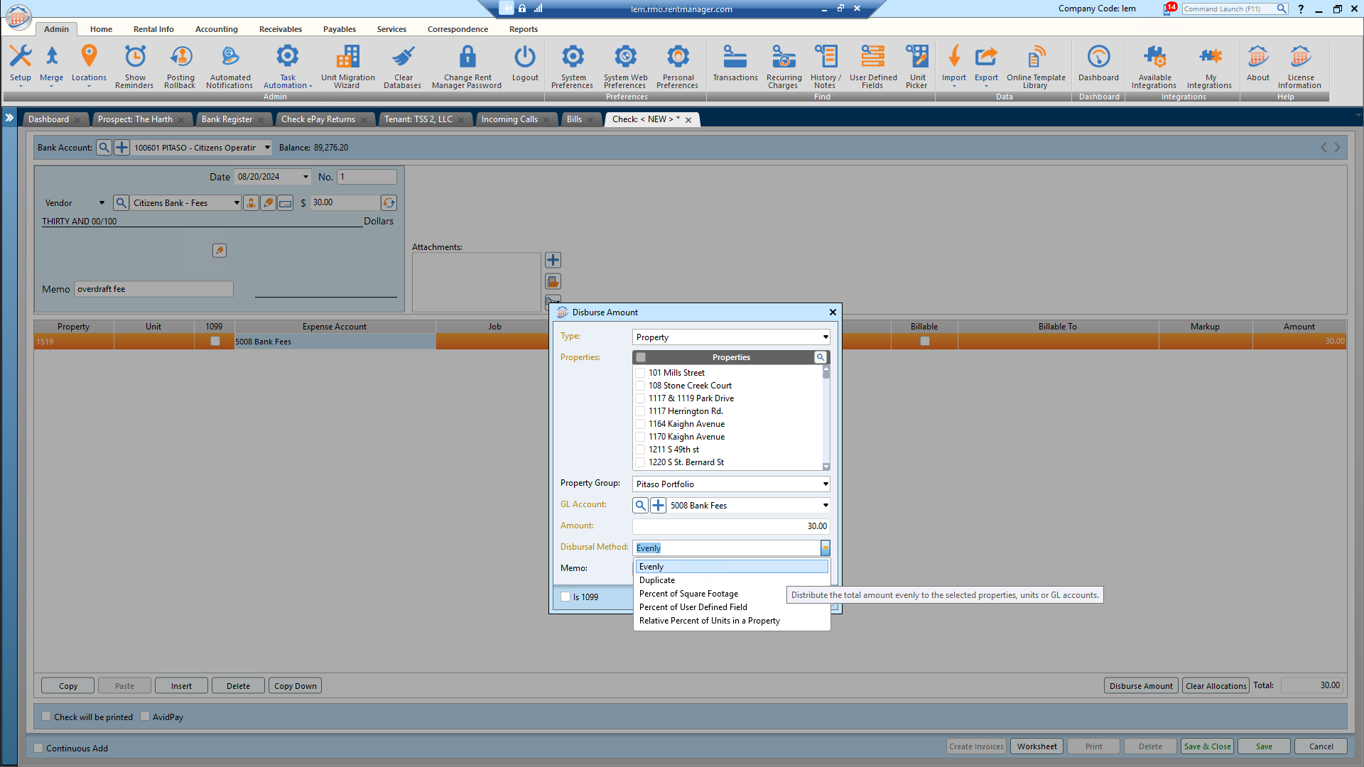Open Online Template Library
The height and width of the screenshot is (767, 1364).
[x=1036, y=66]
